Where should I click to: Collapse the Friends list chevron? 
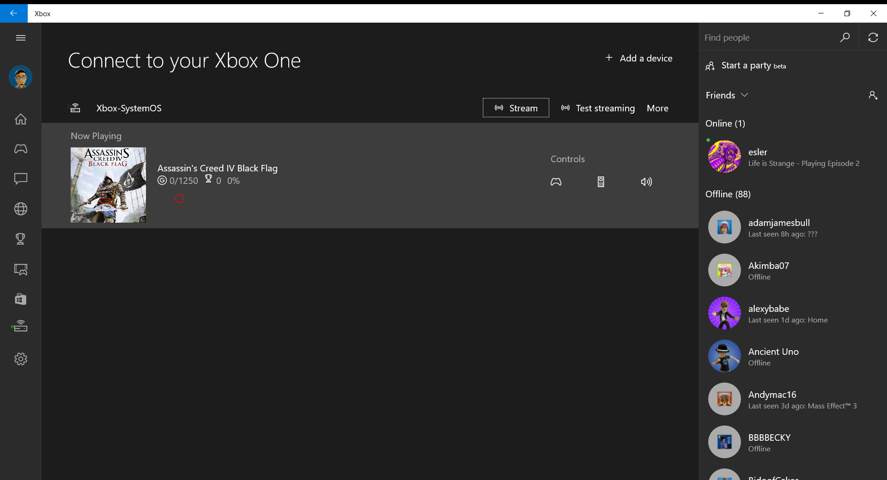(x=745, y=95)
